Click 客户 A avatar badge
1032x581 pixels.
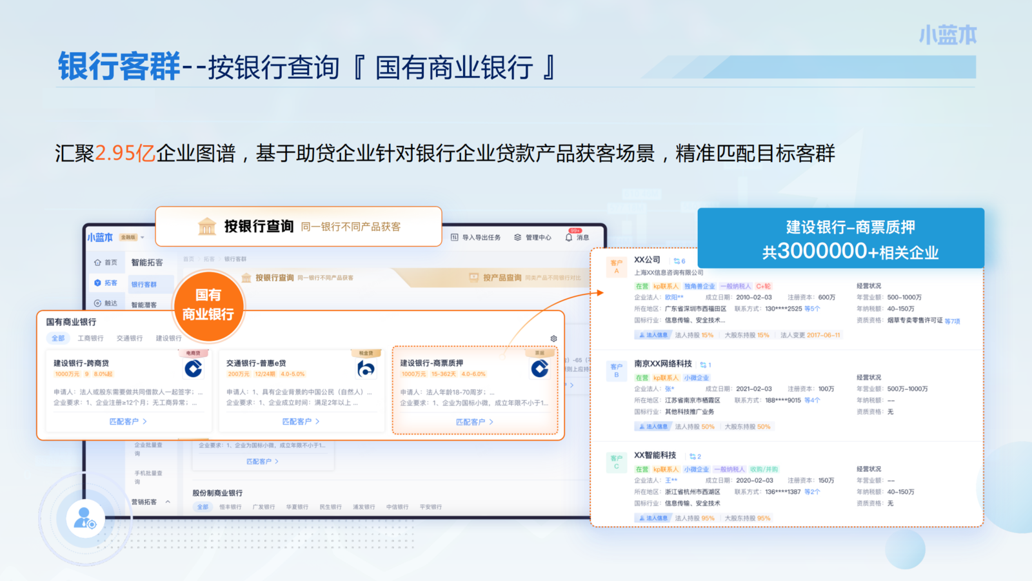point(617,267)
